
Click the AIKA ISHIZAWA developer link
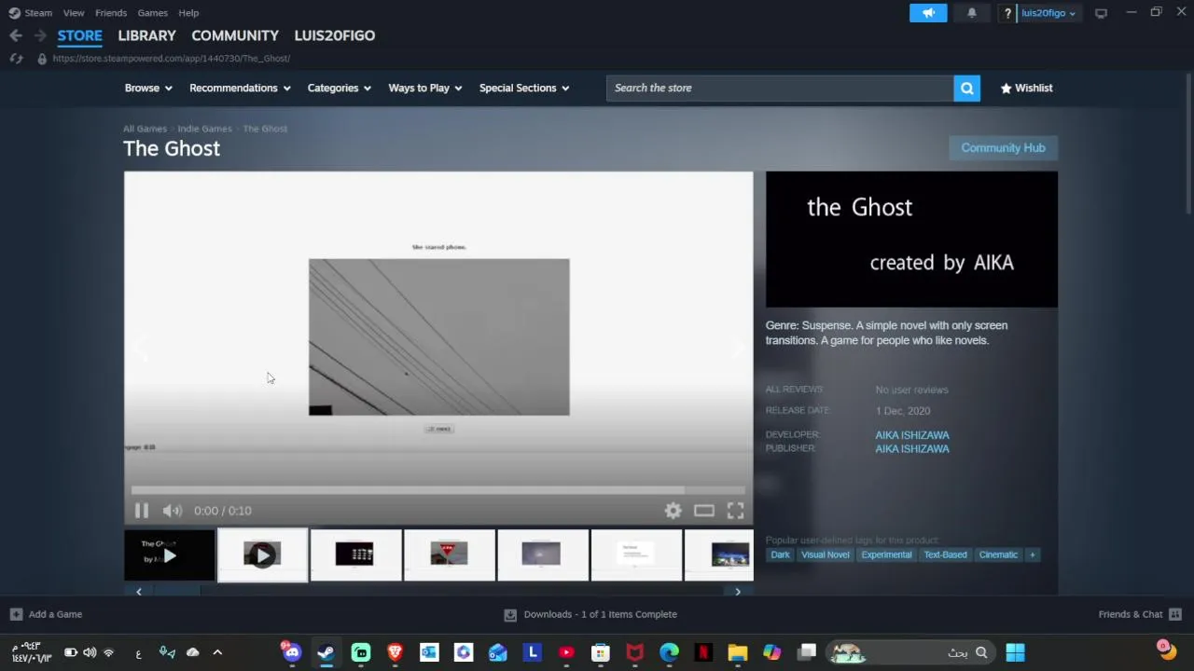click(x=912, y=435)
